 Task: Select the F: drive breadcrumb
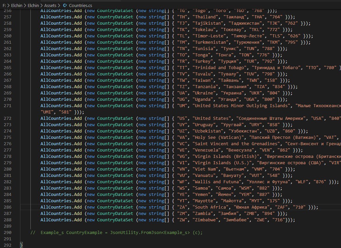coord(4,5)
